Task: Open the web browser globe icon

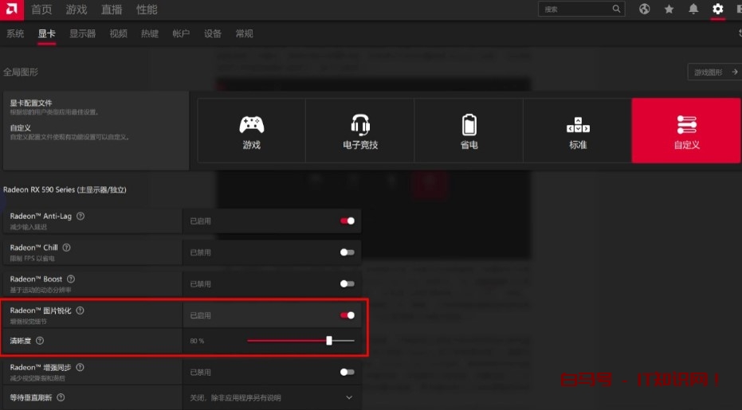Action: (644, 9)
